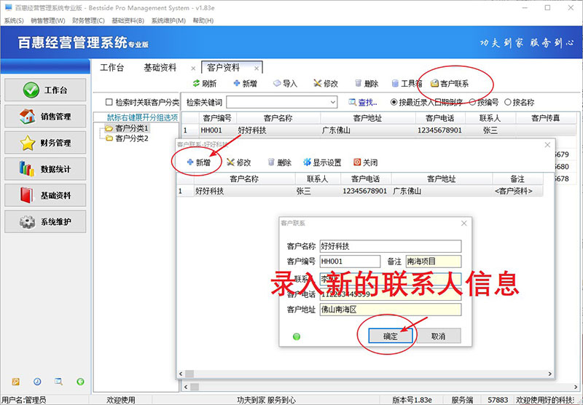Click the orange icon at sidebar bottom

click(x=15, y=382)
